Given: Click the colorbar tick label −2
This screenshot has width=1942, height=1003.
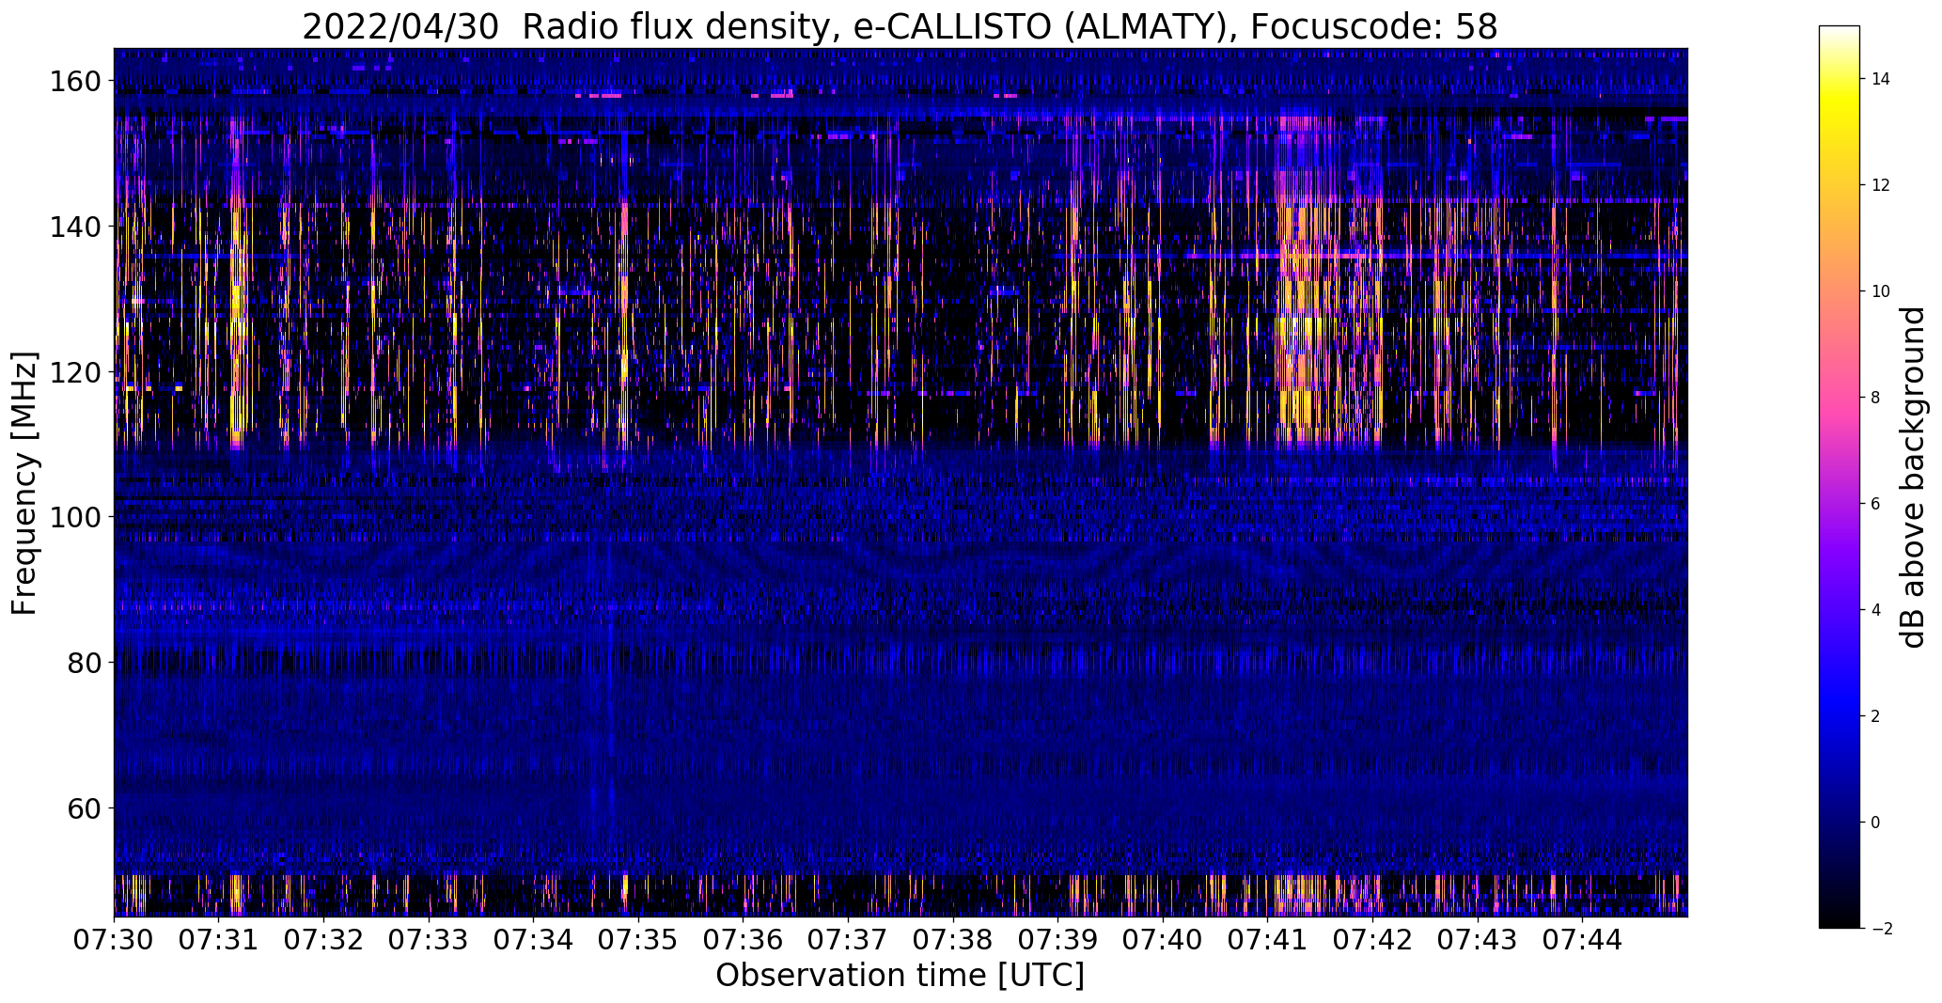Looking at the screenshot, I should pyautogui.click(x=1881, y=929).
